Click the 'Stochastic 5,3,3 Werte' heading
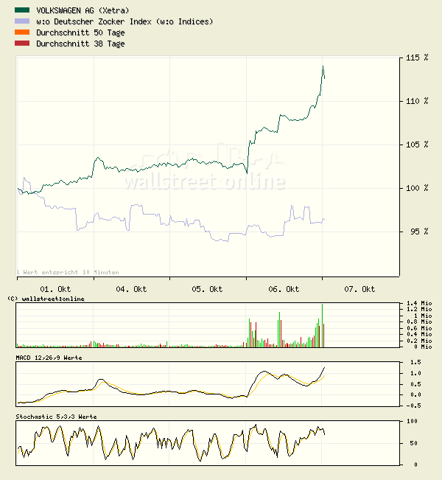 (x=56, y=417)
